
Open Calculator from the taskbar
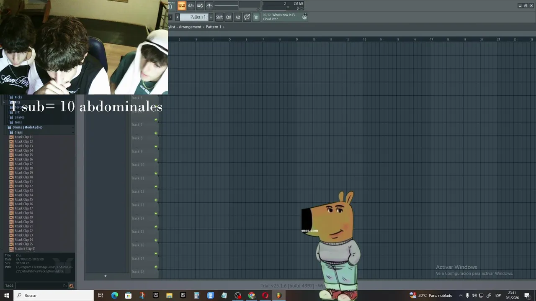click(x=196, y=296)
